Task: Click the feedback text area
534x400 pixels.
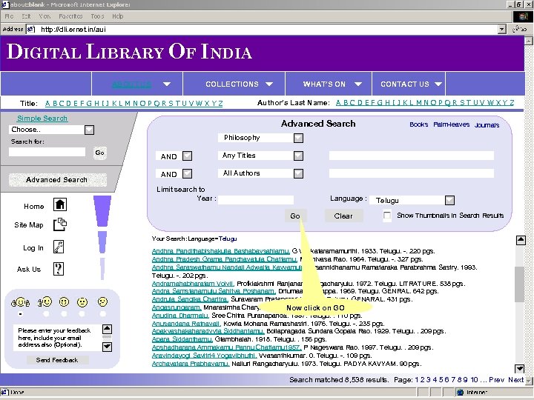Action: pyautogui.click(x=57, y=338)
